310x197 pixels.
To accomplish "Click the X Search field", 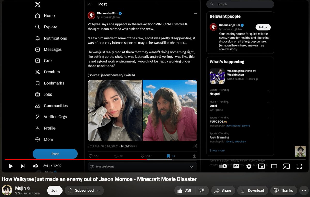I will [x=240, y=4].
